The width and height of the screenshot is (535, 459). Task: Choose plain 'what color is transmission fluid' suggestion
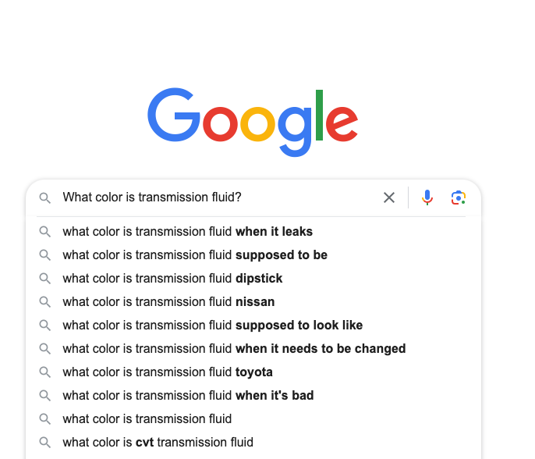[x=253, y=418]
